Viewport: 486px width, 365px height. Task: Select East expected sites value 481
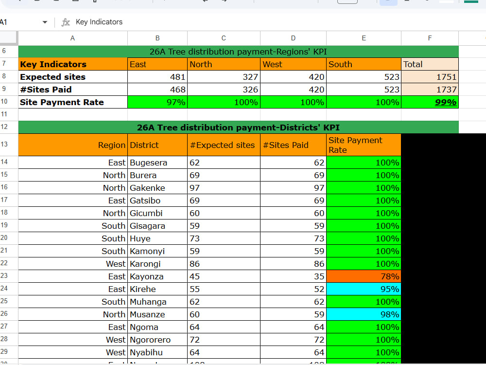click(157, 77)
